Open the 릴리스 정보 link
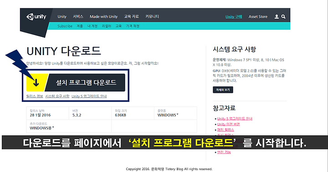Viewport: 328px width, 172px height. click(x=35, y=96)
